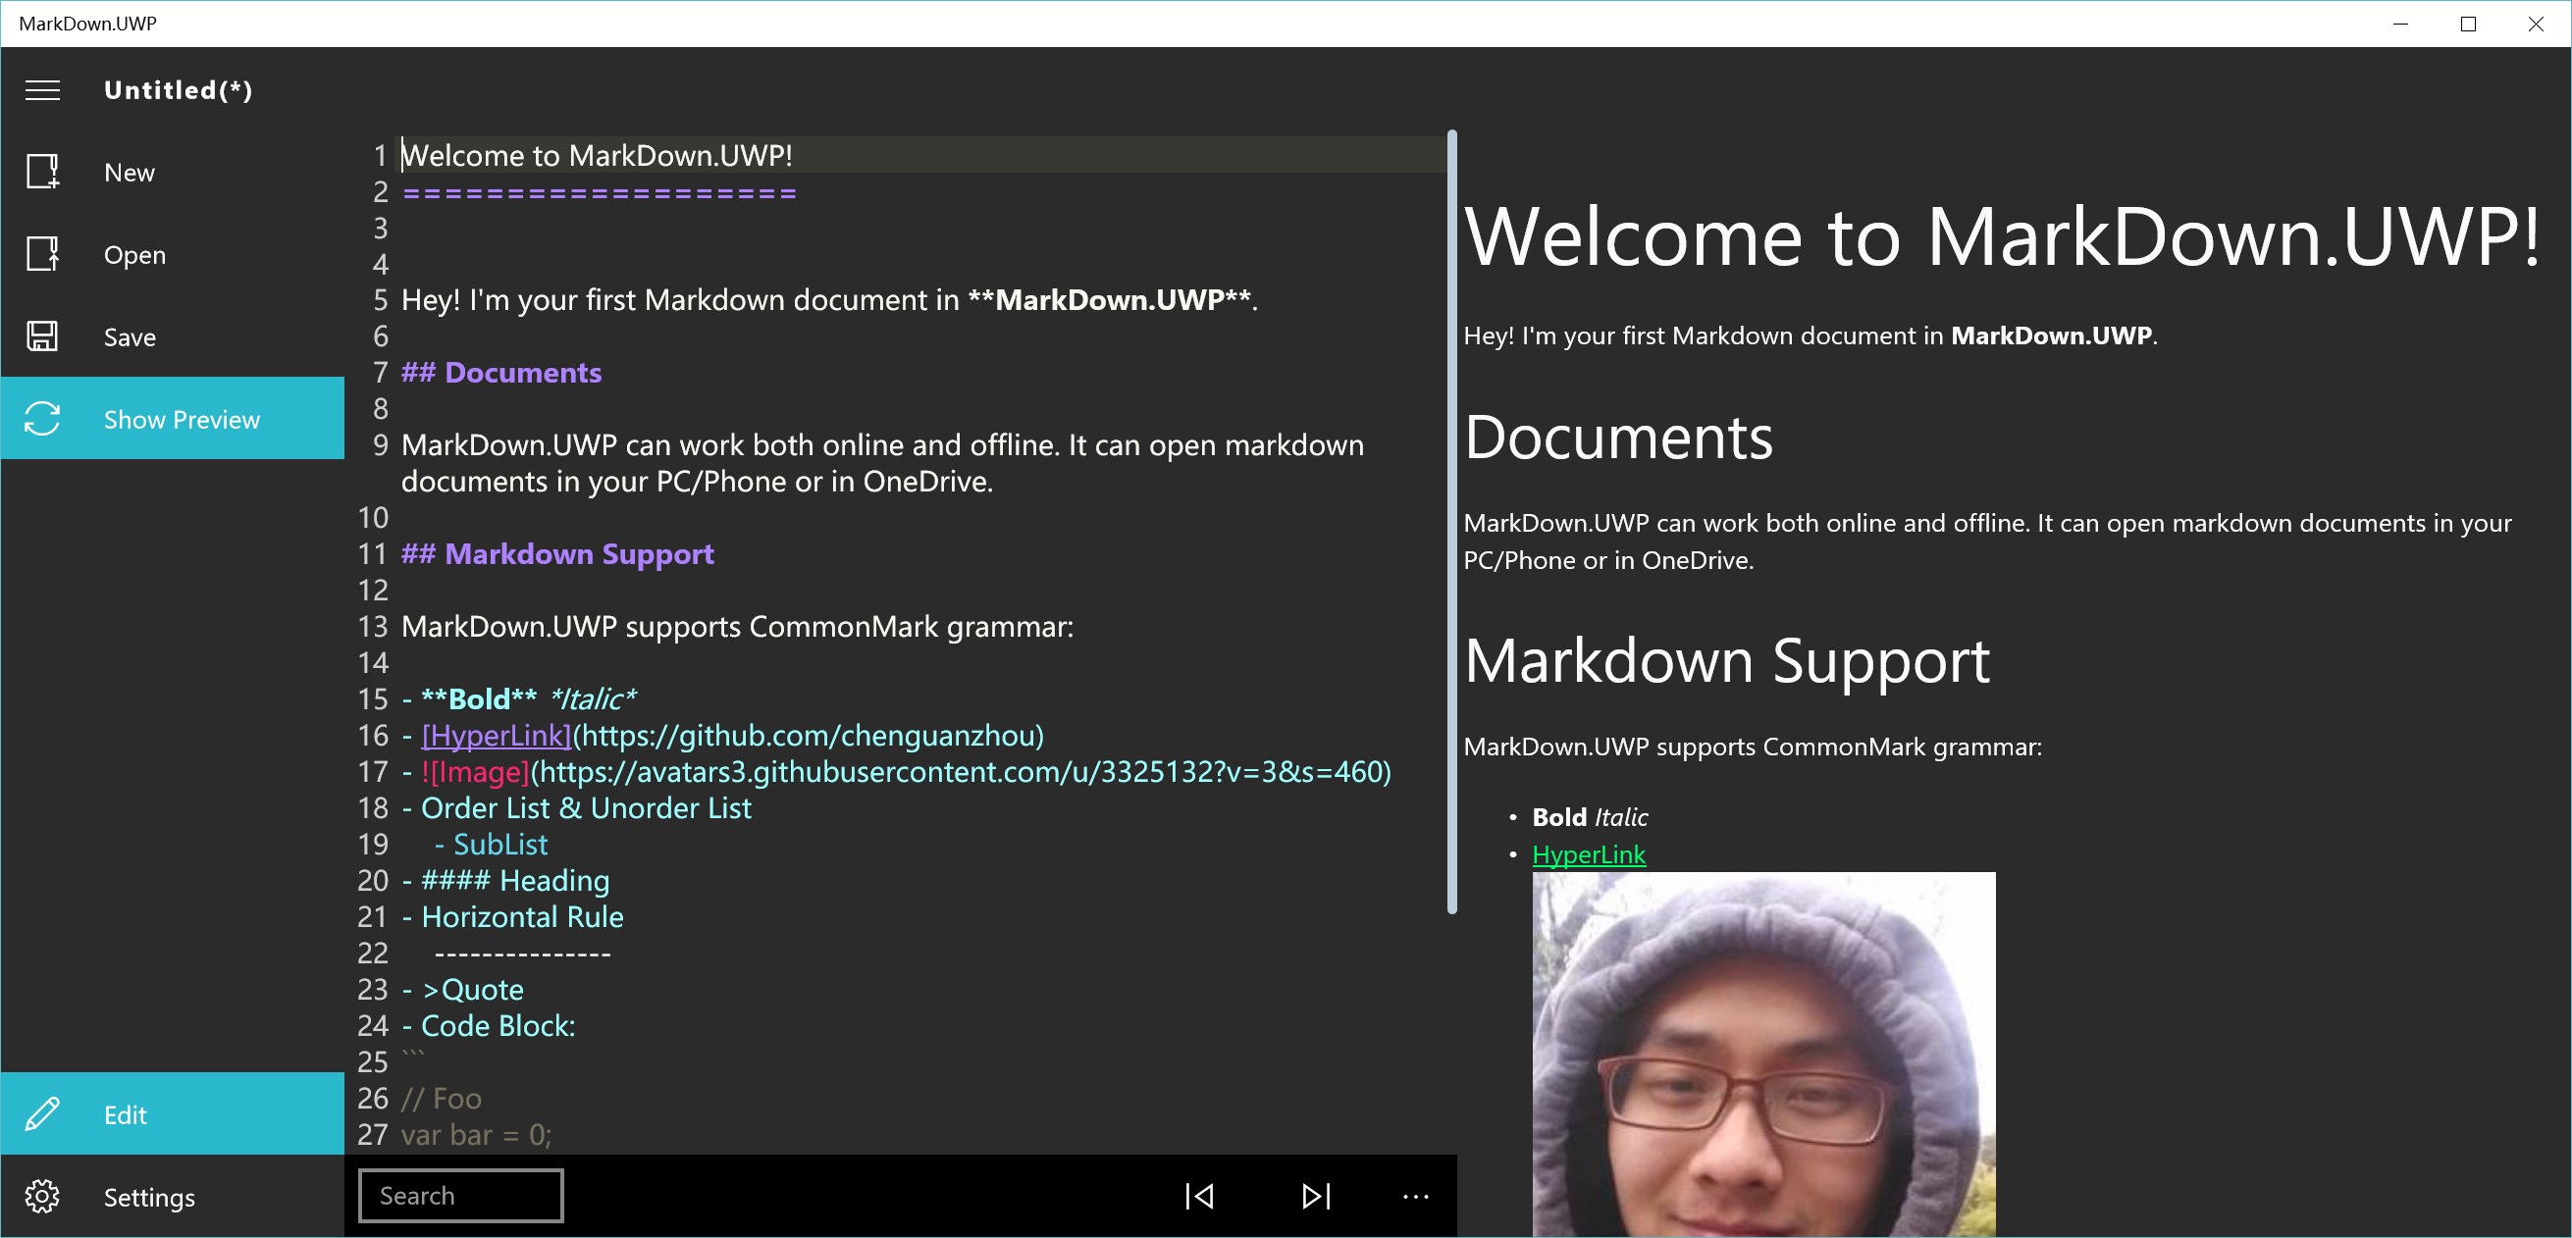Image resolution: width=2572 pixels, height=1238 pixels.
Task: Click the editor vertical scrollbar
Action: (x=1451, y=519)
